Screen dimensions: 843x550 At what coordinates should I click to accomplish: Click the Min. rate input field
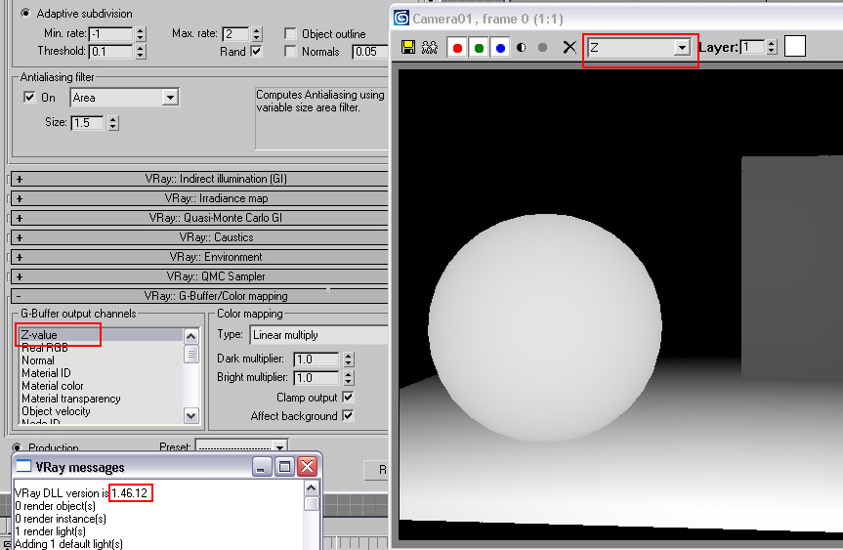110,34
